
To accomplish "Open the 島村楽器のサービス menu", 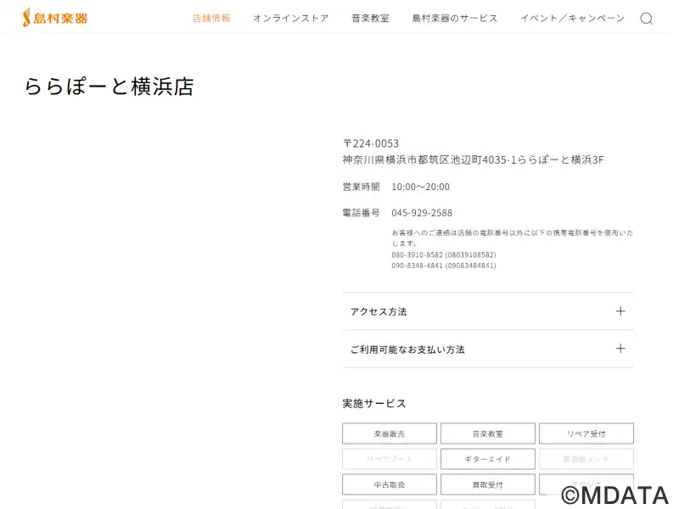I will tap(455, 18).
